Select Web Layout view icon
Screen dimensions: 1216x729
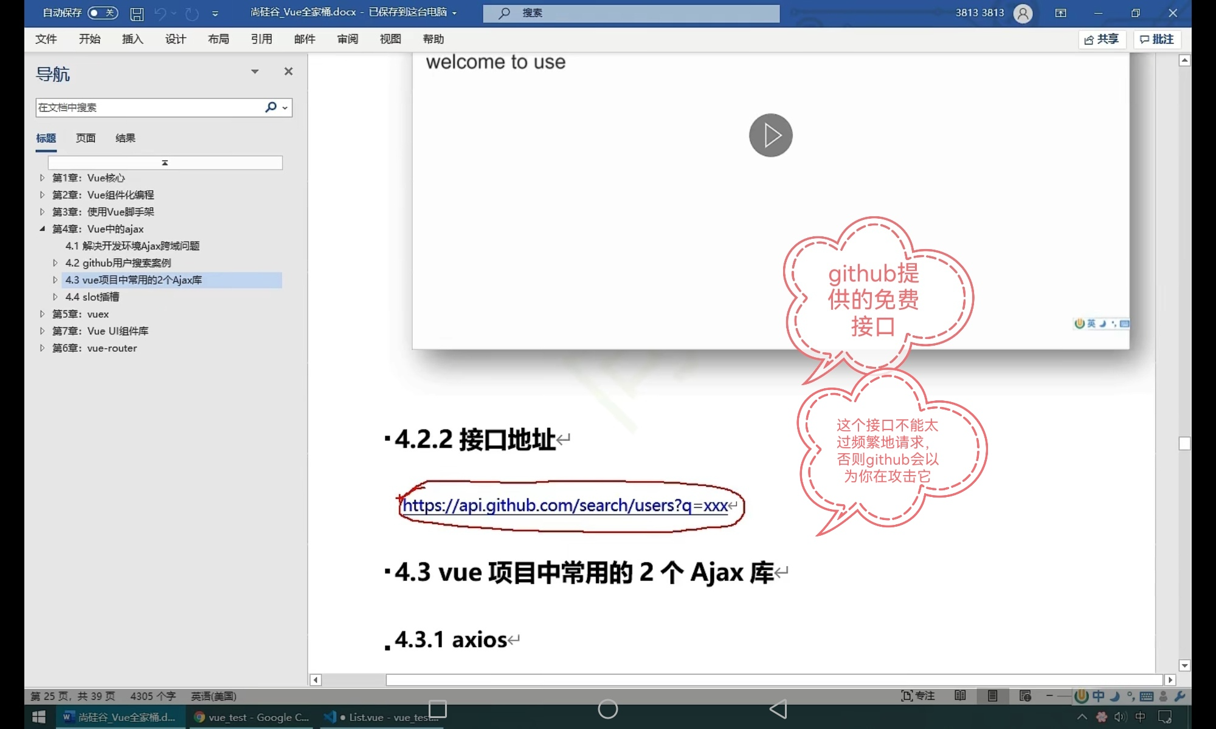tap(1025, 696)
